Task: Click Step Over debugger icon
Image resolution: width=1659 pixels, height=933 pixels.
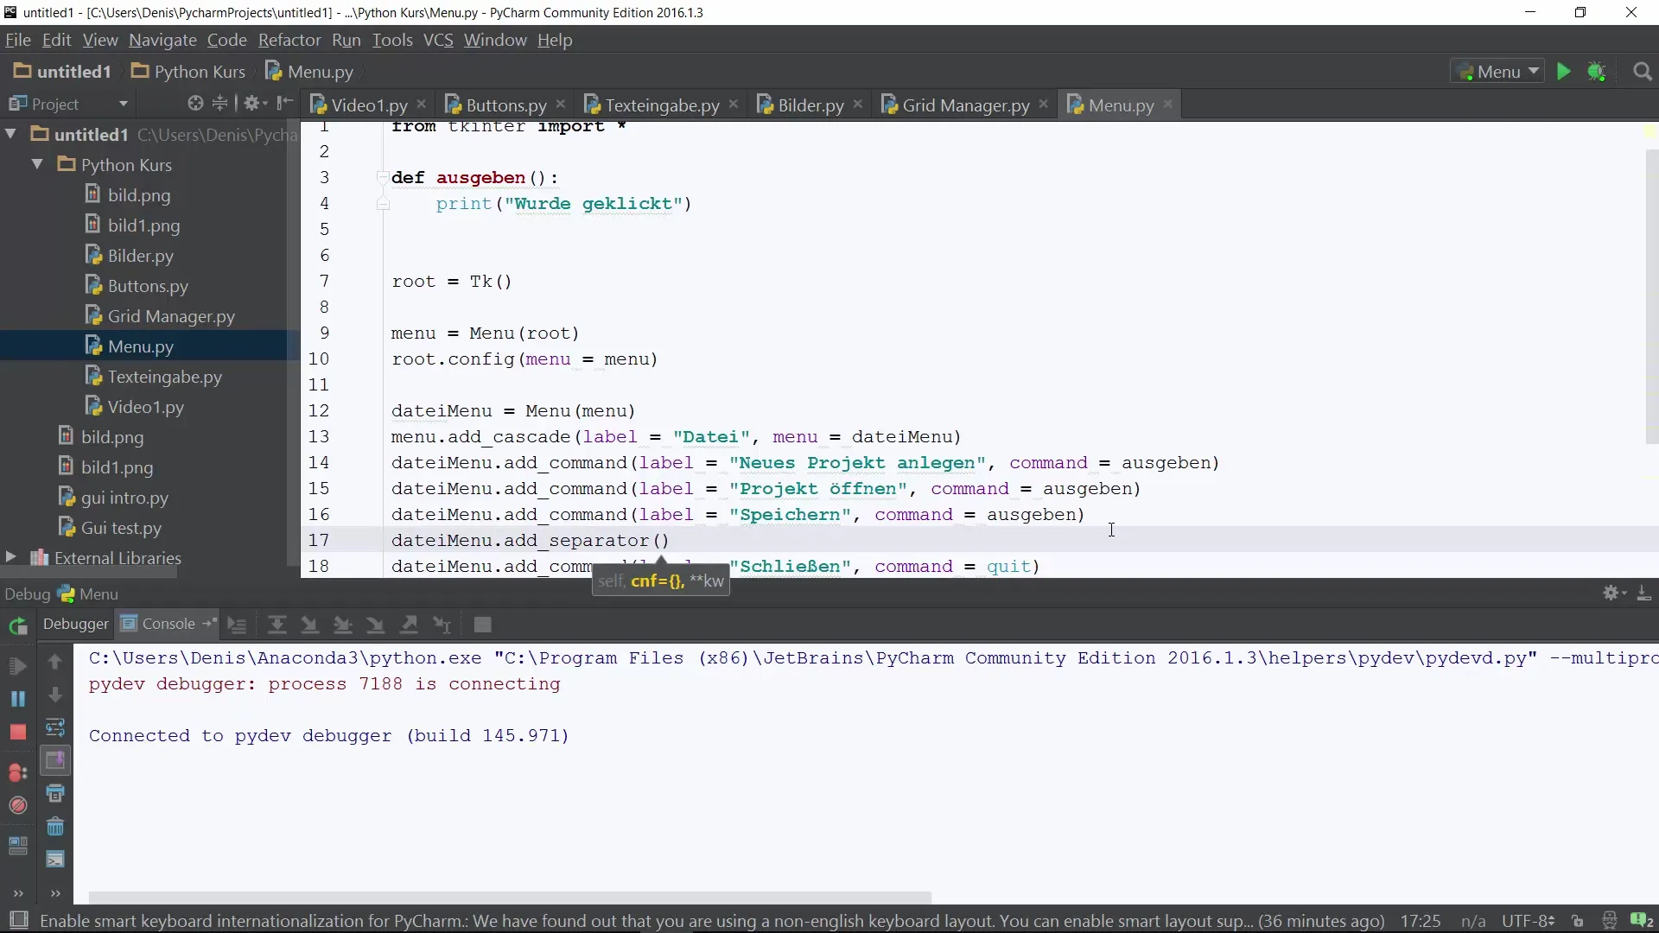Action: [276, 625]
